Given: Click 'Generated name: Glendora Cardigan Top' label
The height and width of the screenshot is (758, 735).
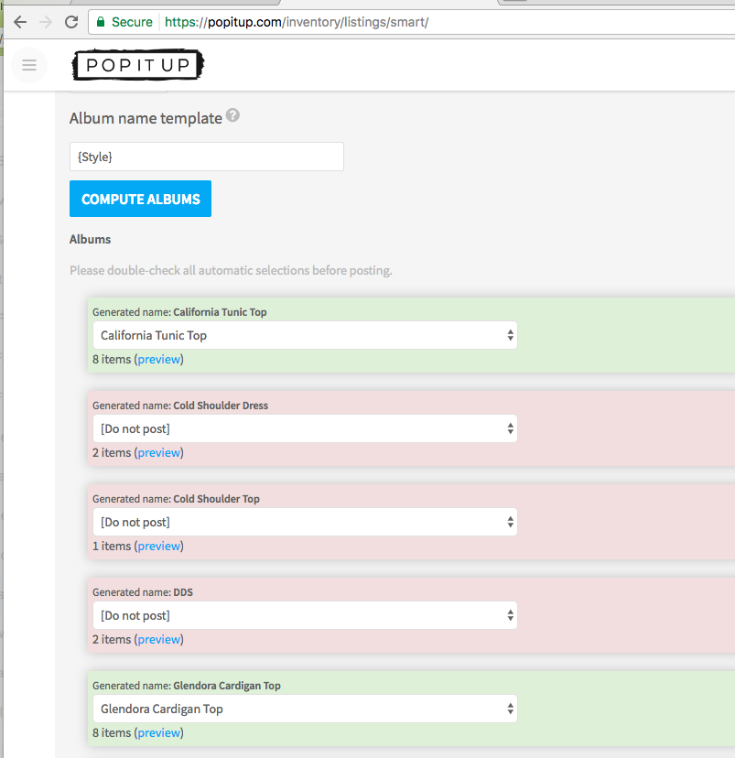Looking at the screenshot, I should 187,686.
